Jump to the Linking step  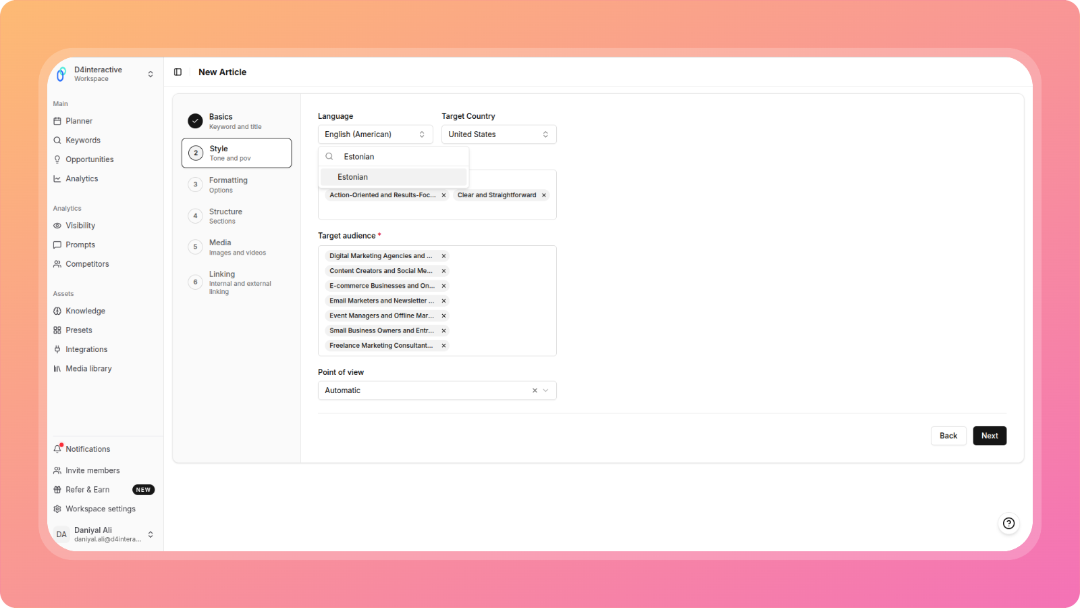(x=222, y=282)
